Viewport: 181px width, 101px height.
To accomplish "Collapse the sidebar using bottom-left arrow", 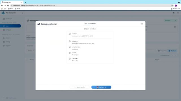I will [x=3, y=98].
